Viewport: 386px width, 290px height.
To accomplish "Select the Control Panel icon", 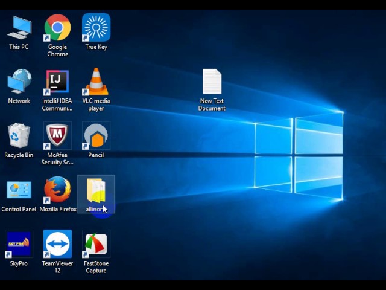I will pos(19,190).
